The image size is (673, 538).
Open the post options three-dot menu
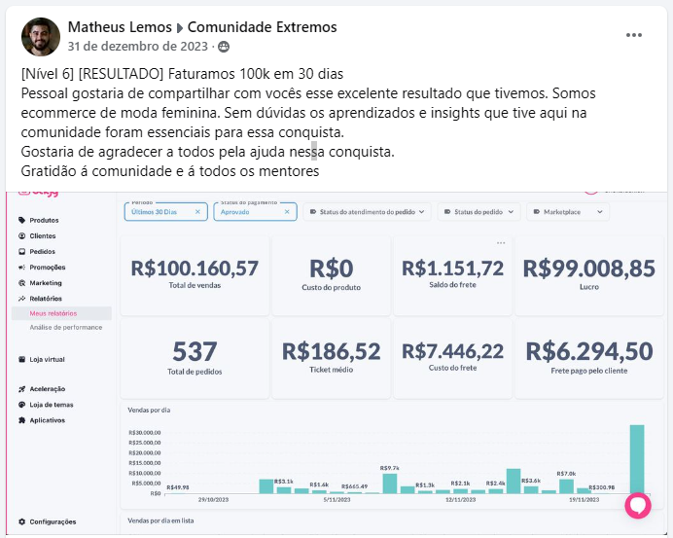pyautogui.click(x=633, y=35)
